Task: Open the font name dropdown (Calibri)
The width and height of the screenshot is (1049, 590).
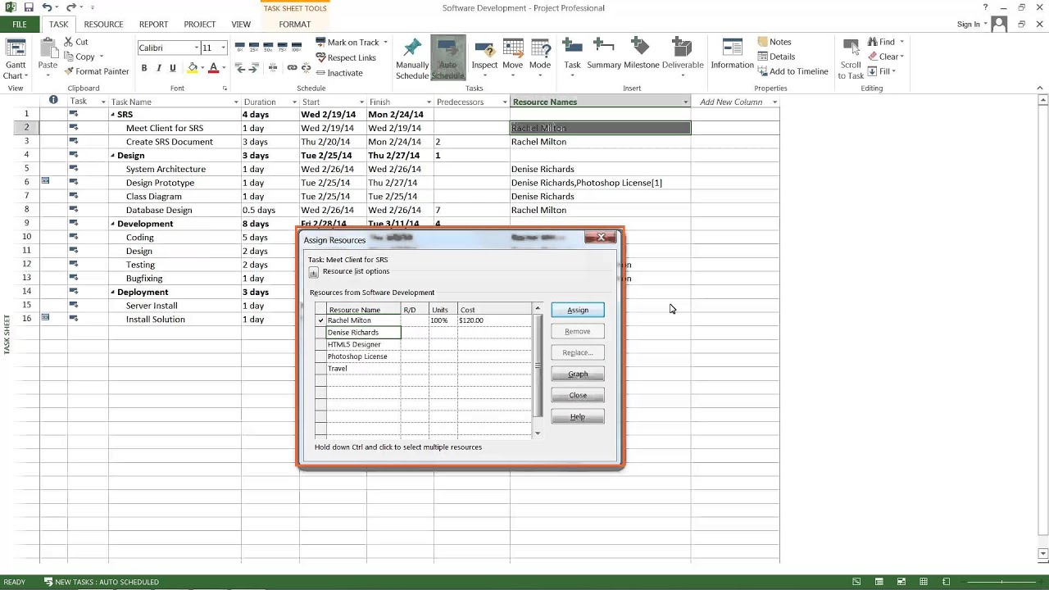Action: tap(196, 48)
